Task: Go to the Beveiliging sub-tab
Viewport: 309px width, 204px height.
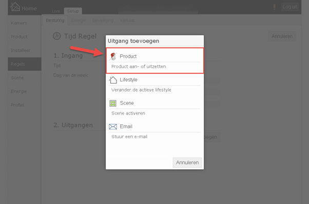Action: coord(103,20)
